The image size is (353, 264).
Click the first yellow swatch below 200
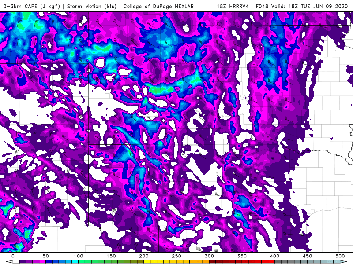tap(147, 262)
